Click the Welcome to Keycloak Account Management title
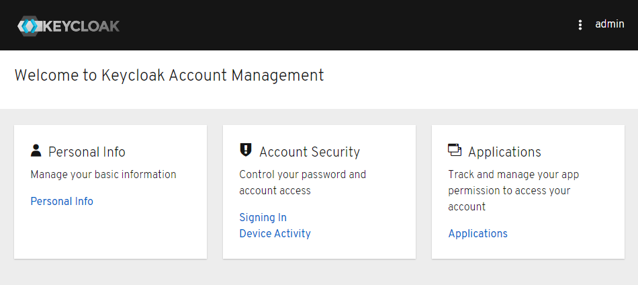Screen dimensions: 638x285 pos(169,75)
